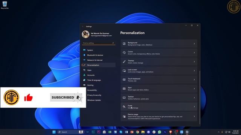Open File Explorer from the taskbar
This screenshot has height=135, width=241.
coord(143,132)
